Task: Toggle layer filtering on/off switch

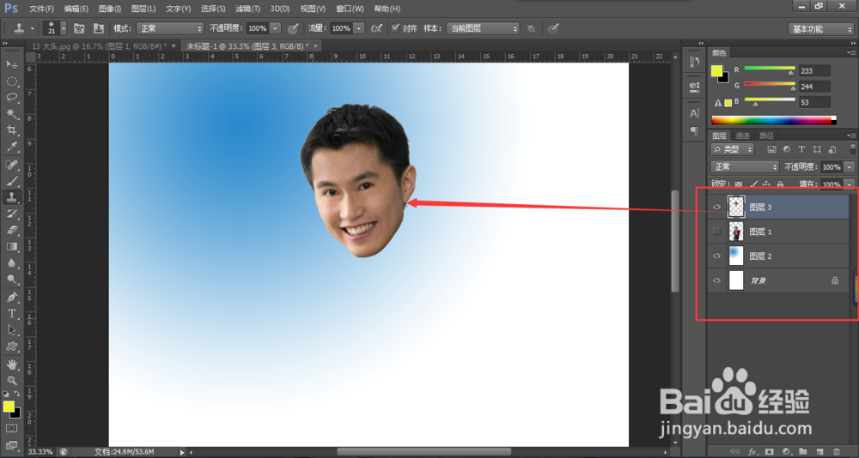Action: 853,149
